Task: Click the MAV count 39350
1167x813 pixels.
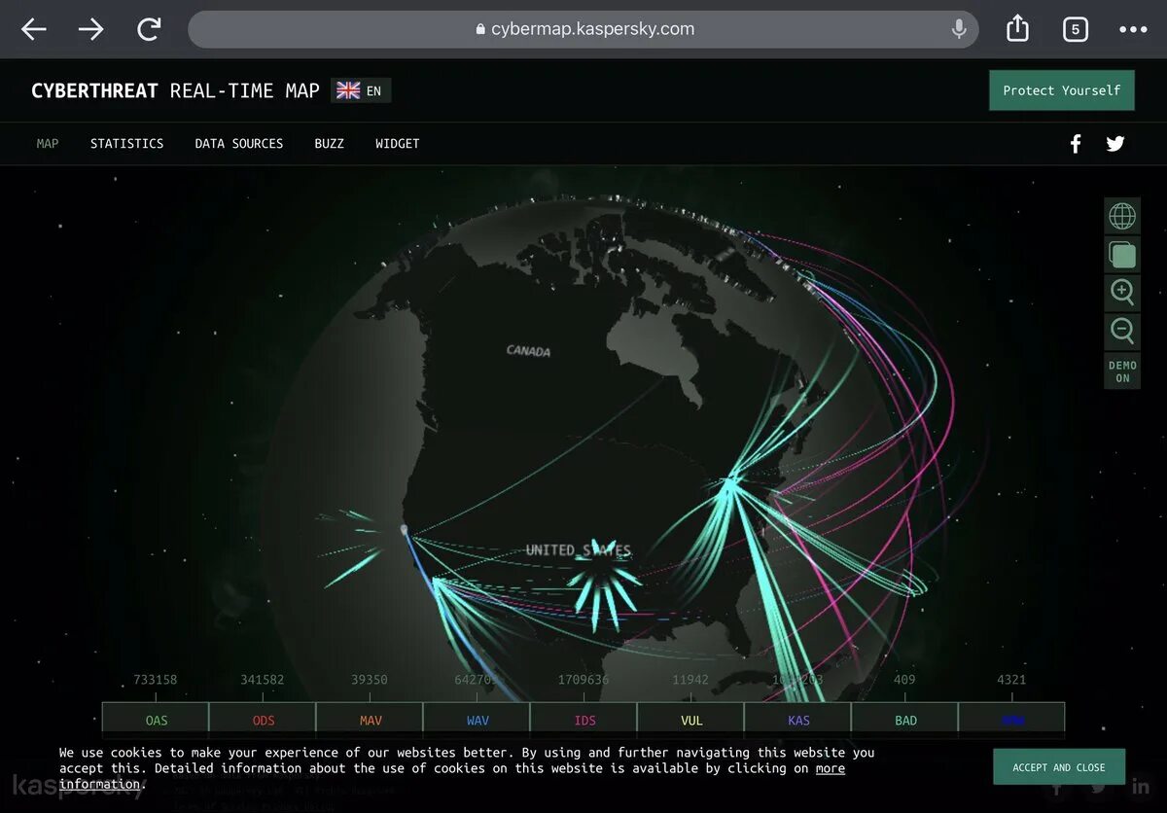Action: click(x=370, y=680)
